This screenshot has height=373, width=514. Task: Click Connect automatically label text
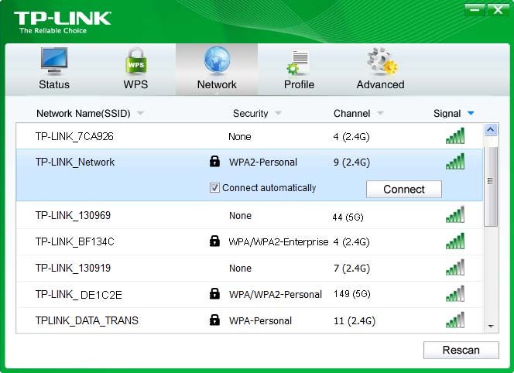pyautogui.click(x=269, y=188)
